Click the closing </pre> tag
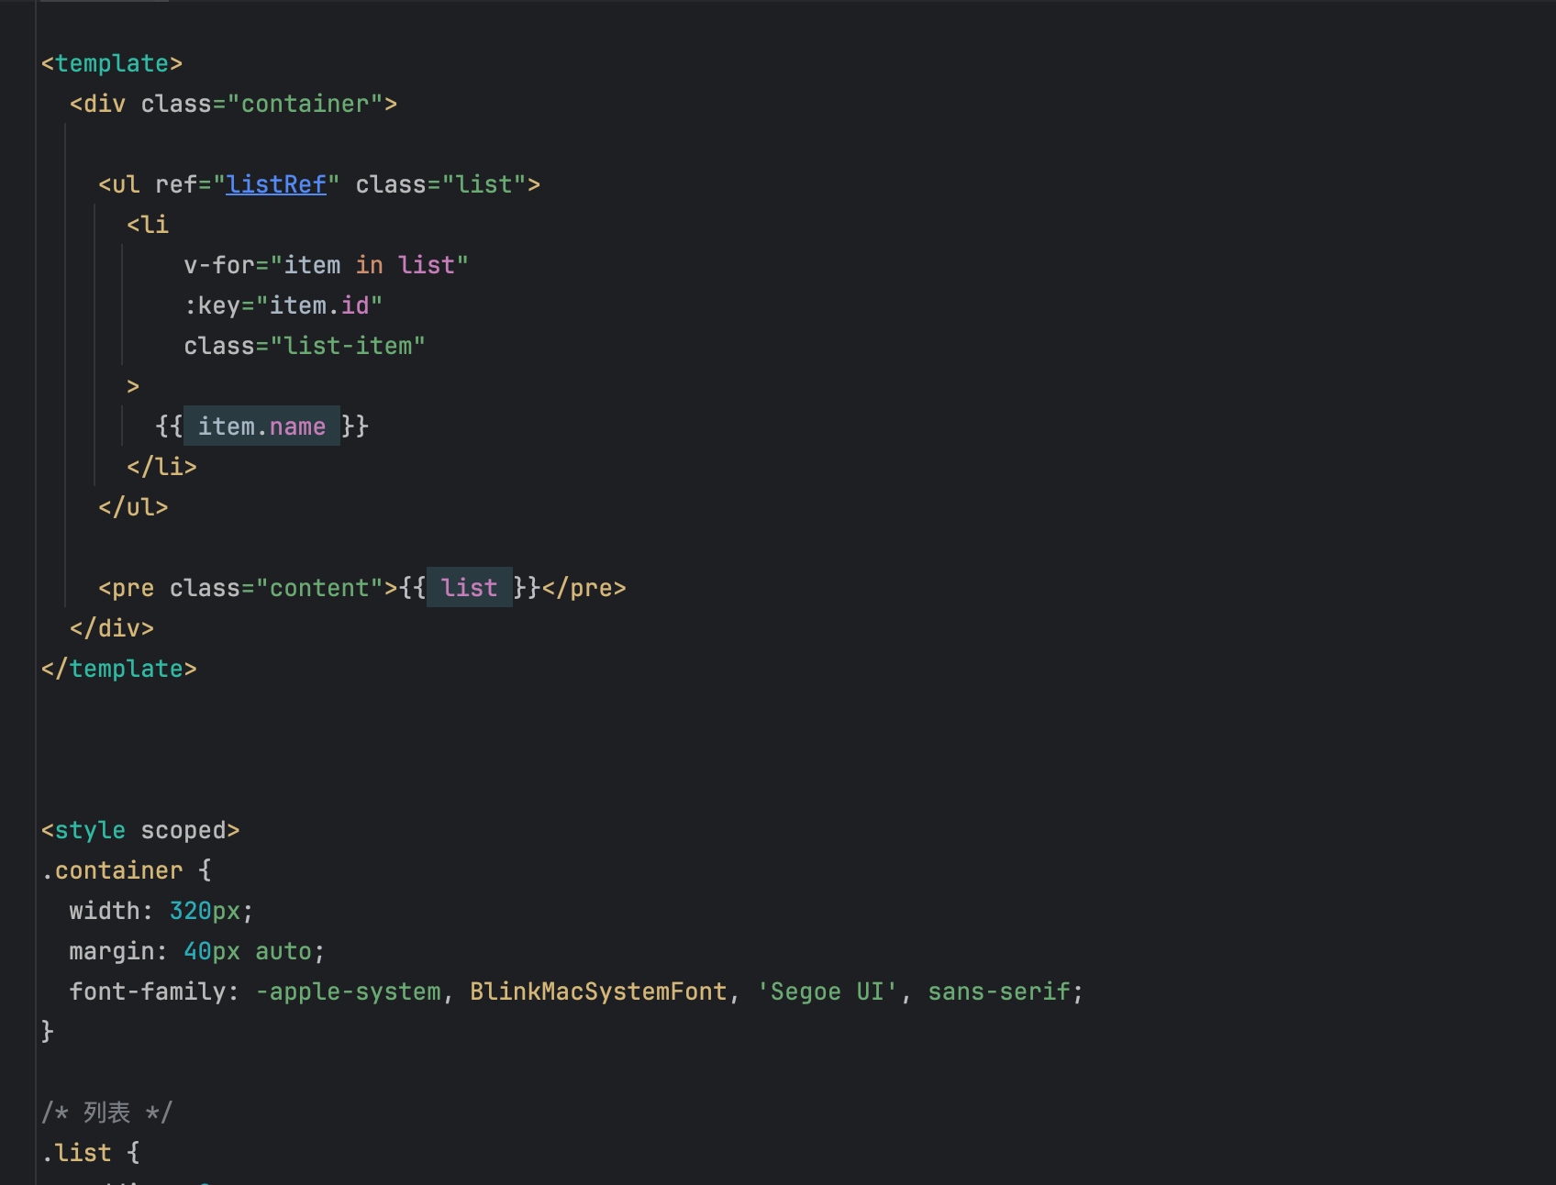The image size is (1556, 1185). pos(583,588)
